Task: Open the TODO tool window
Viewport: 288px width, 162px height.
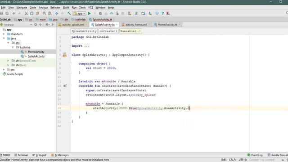Action: coord(5,155)
